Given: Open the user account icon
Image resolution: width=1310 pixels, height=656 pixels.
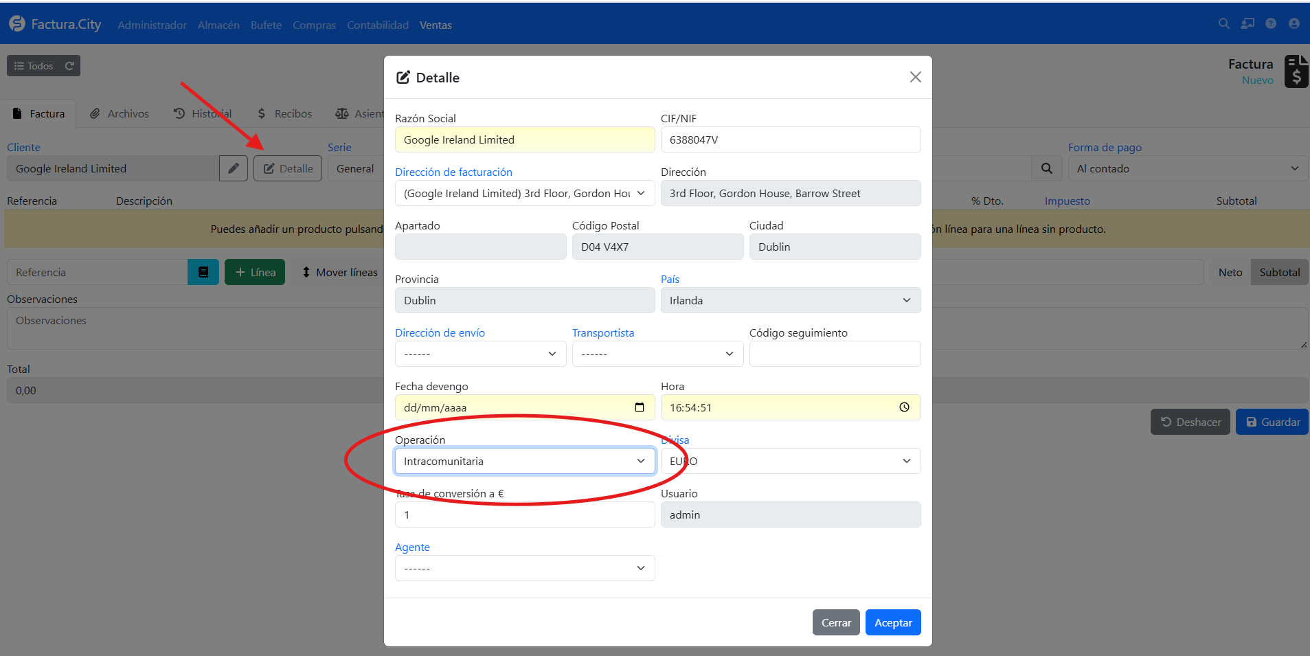Looking at the screenshot, I should click(x=1294, y=24).
